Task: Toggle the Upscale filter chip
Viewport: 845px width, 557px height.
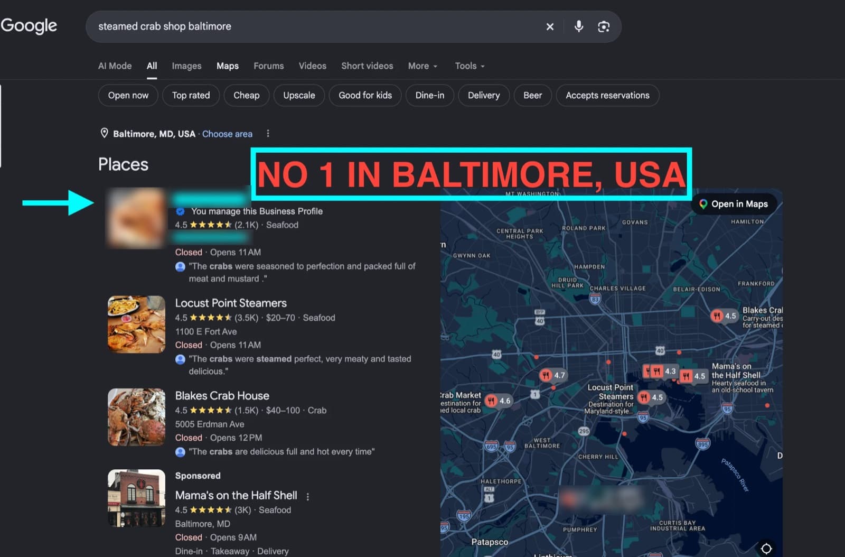Action: (299, 96)
